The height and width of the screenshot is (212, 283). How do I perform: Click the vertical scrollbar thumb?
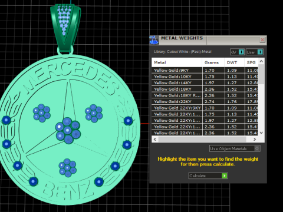(x=261, y=74)
